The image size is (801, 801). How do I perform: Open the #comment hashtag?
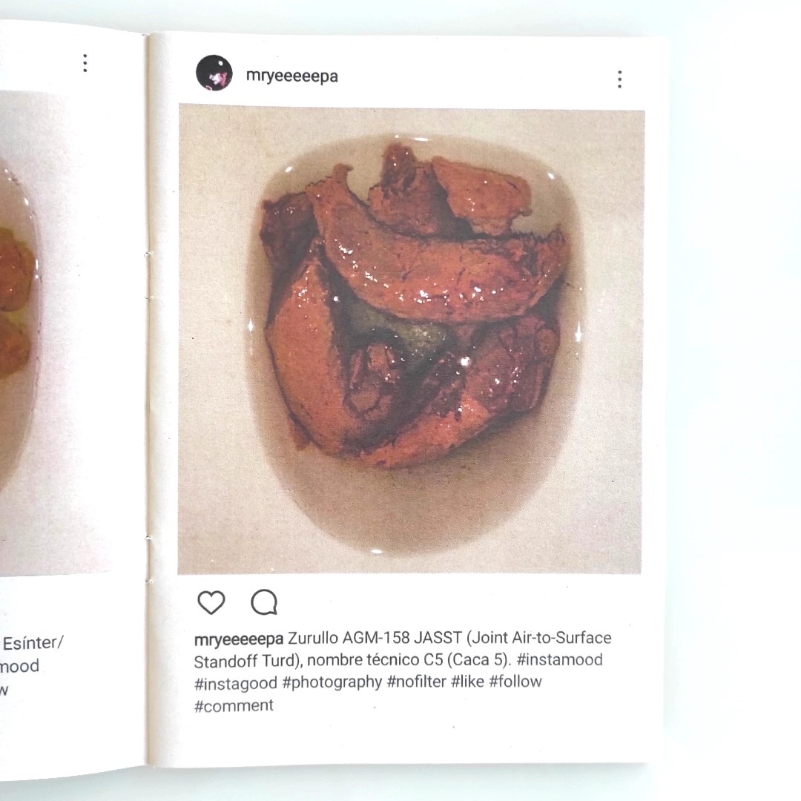point(234,705)
